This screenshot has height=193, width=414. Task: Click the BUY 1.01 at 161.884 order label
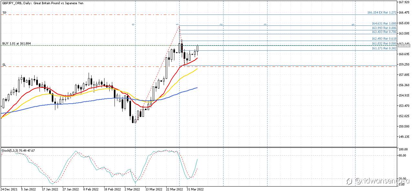pyautogui.click(x=16, y=44)
